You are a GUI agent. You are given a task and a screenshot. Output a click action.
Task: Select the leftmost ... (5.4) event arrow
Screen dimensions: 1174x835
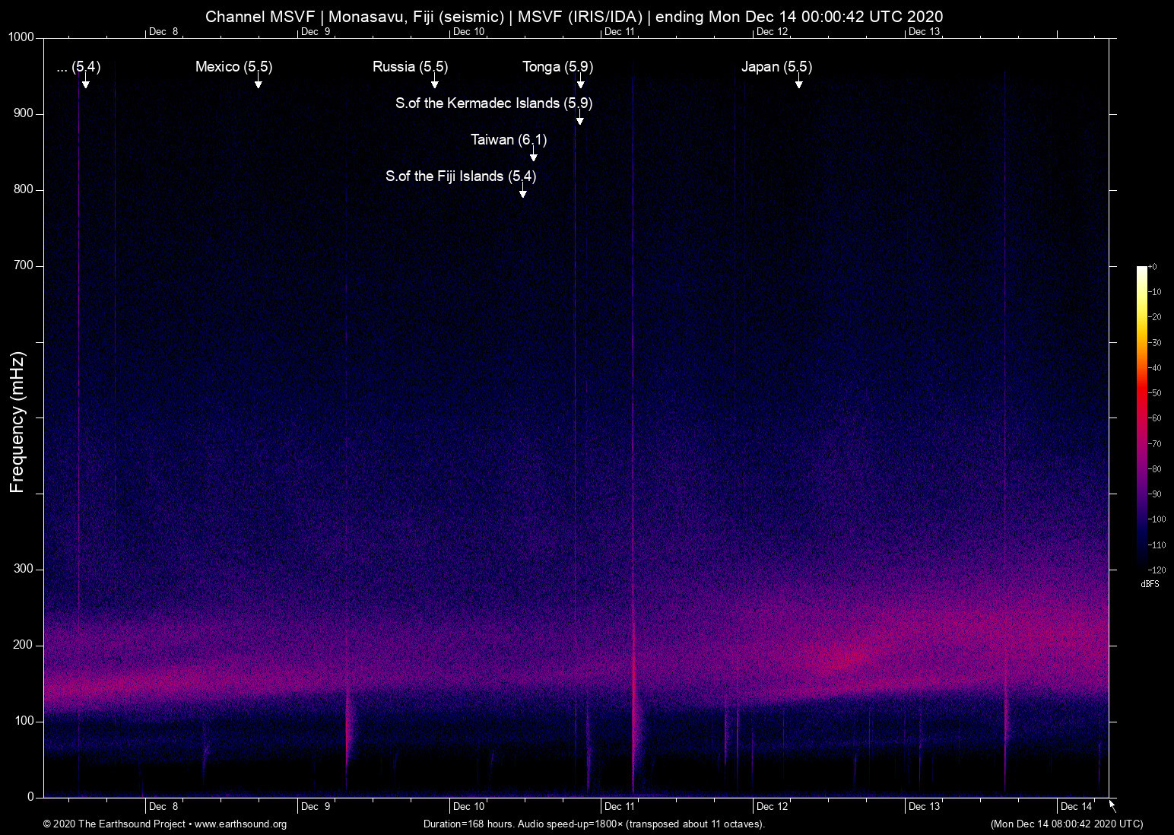(x=85, y=85)
